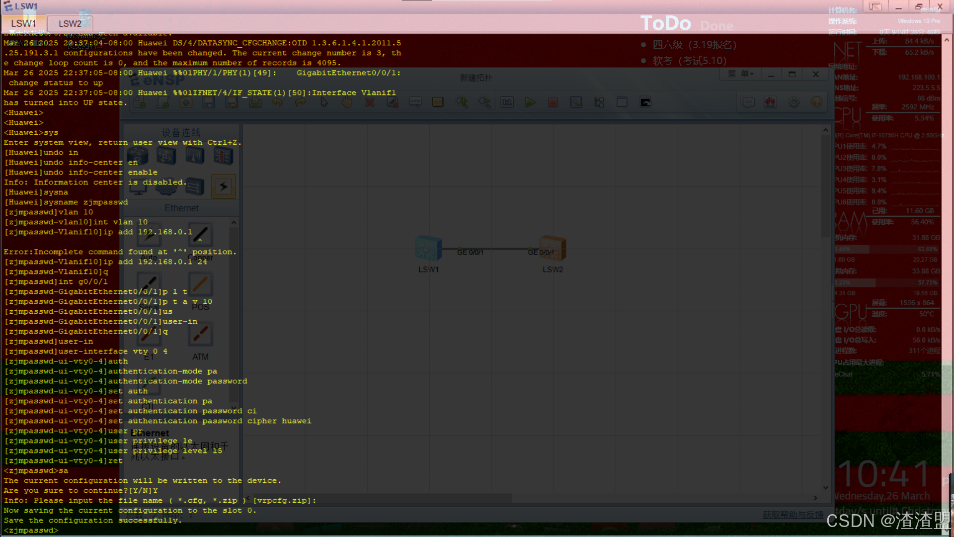The image size is (954, 537).
Task: Click the <zjmpasswd> prompt on last terminal line
Action: pos(31,531)
